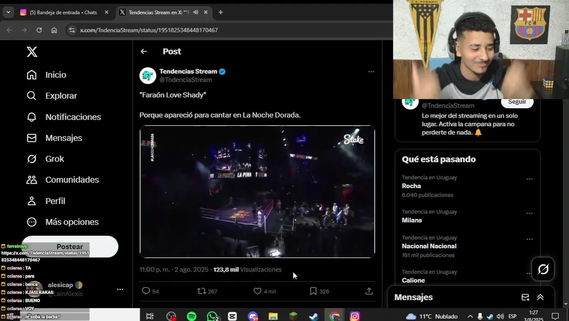The width and height of the screenshot is (569, 321).
Task: Open Minecraft from the taskbar
Action: pyautogui.click(x=293, y=316)
